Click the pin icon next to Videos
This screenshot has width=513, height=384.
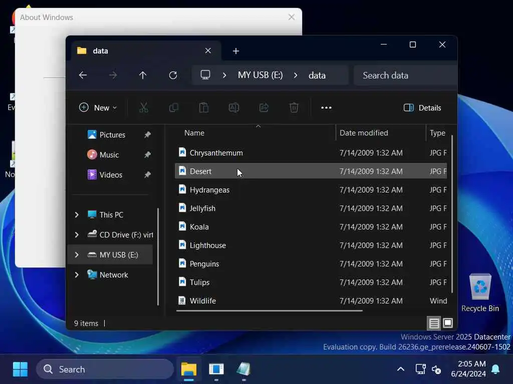click(x=148, y=174)
